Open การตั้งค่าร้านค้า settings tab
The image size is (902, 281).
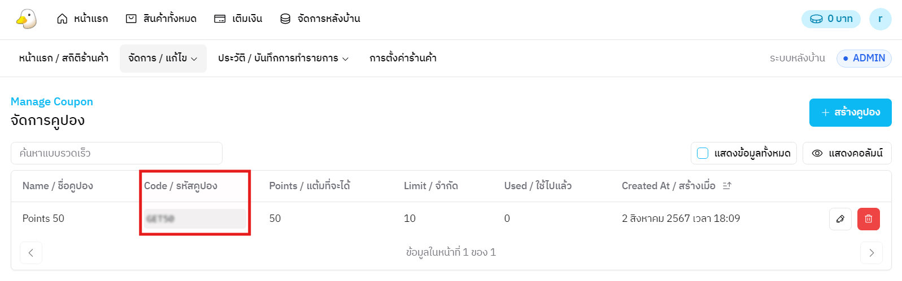(403, 59)
